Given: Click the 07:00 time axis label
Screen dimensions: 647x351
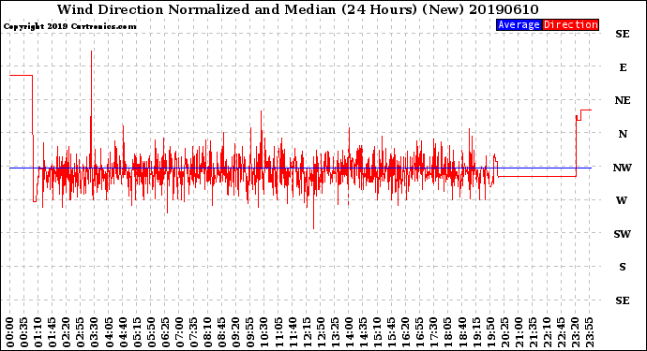Looking at the screenshot, I should point(179,332).
